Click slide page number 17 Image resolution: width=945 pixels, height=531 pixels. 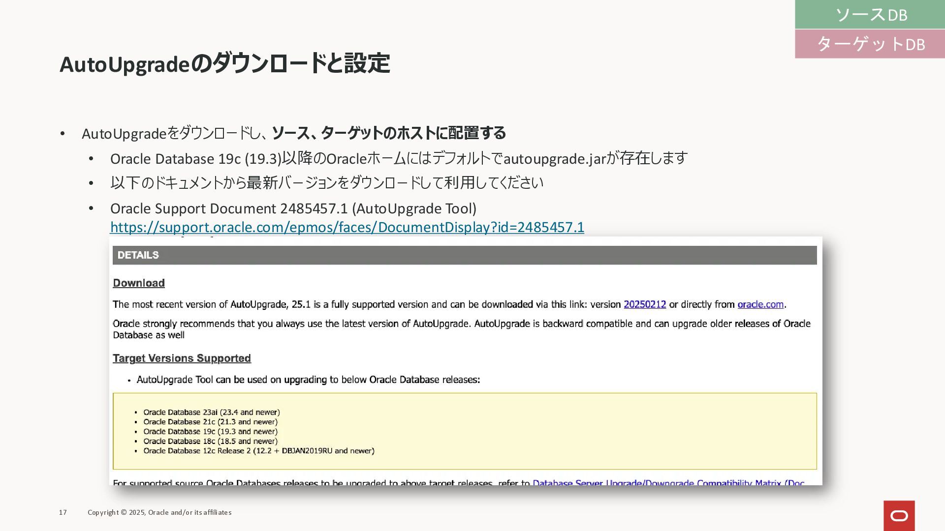(63, 512)
